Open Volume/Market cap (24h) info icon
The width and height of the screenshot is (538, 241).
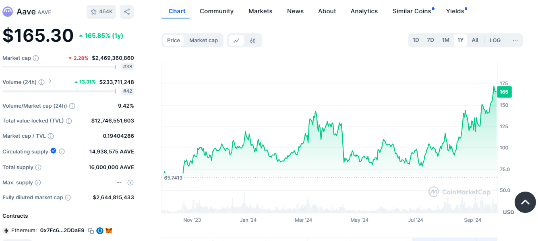[x=72, y=106]
